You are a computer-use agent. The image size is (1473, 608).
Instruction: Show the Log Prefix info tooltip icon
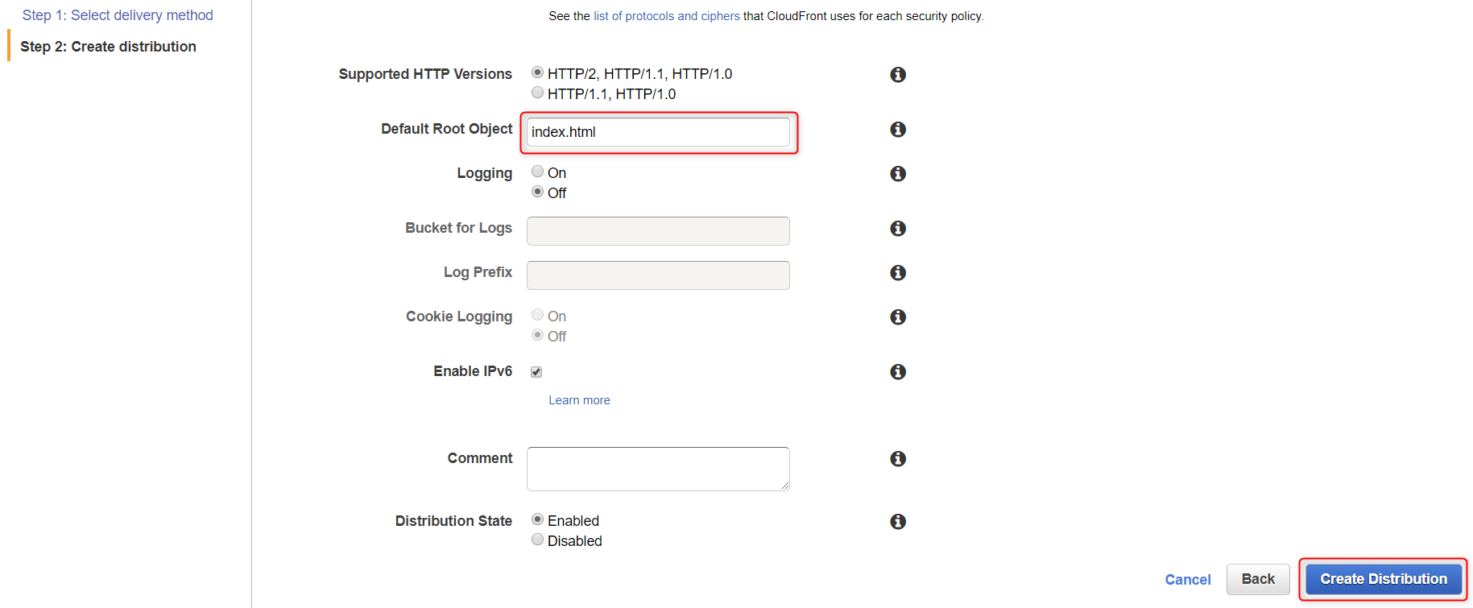tap(898, 273)
